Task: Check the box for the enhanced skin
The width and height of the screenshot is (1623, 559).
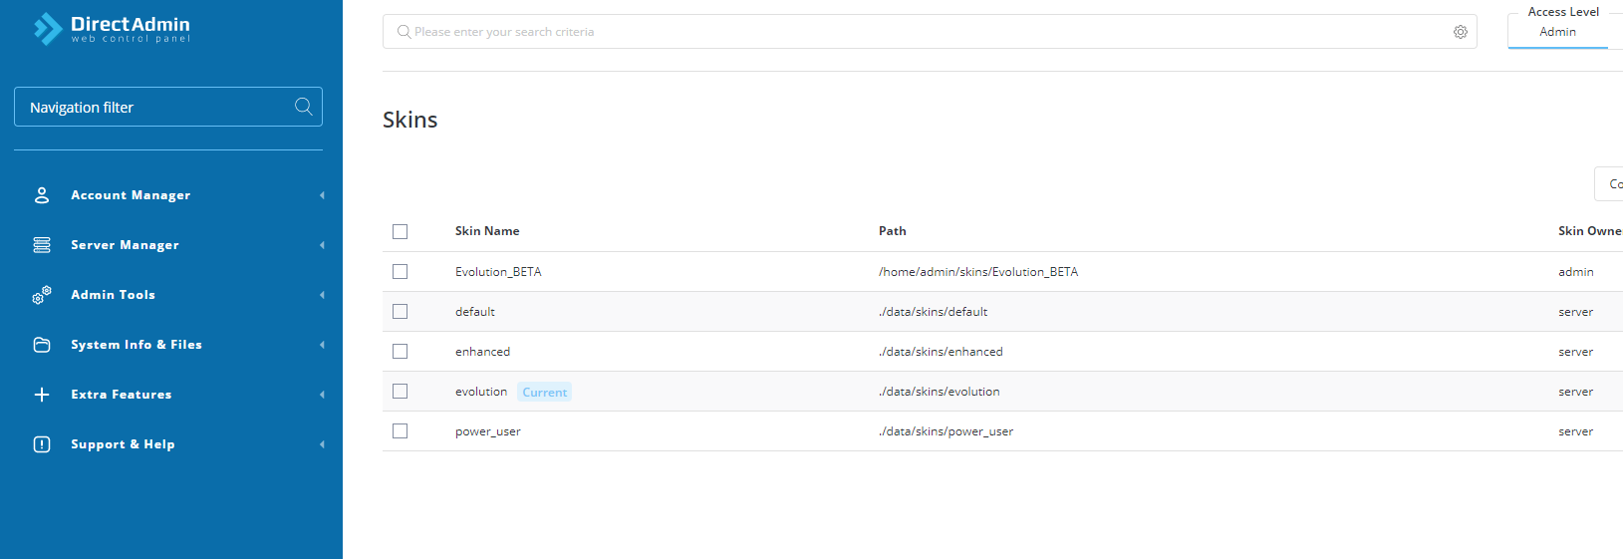Action: click(x=401, y=352)
